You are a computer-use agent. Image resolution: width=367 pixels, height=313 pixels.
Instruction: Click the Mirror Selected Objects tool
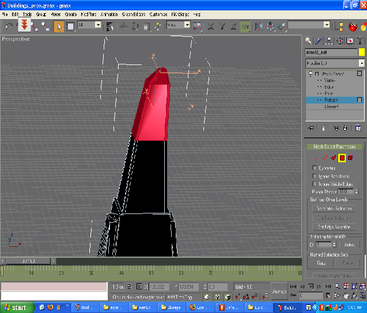coord(258,26)
